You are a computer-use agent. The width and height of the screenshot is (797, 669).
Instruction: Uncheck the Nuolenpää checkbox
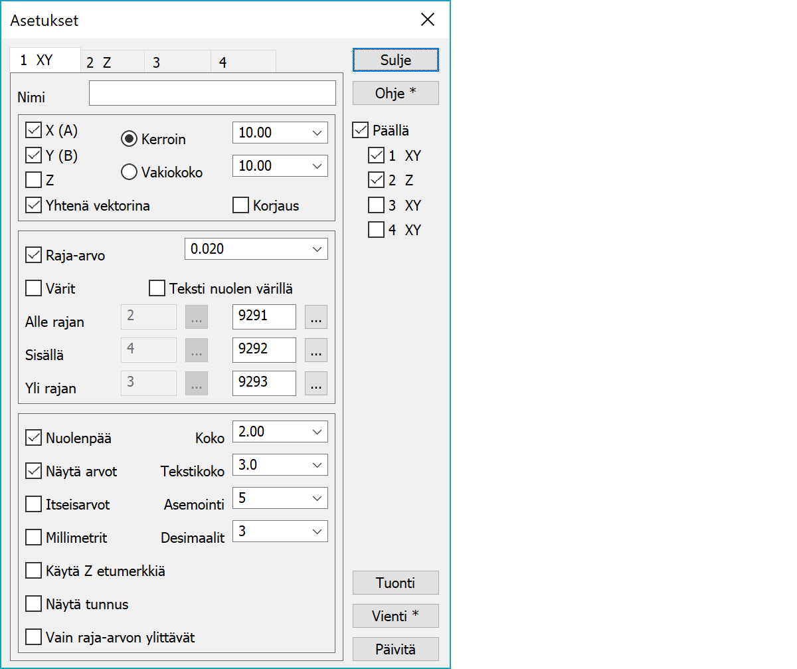pyautogui.click(x=33, y=438)
